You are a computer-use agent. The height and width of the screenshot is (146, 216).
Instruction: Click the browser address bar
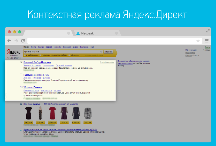click(x=115, y=41)
